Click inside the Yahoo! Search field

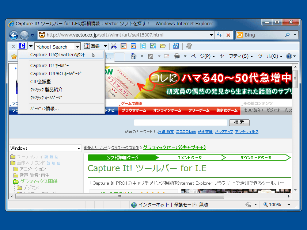tap(55, 47)
